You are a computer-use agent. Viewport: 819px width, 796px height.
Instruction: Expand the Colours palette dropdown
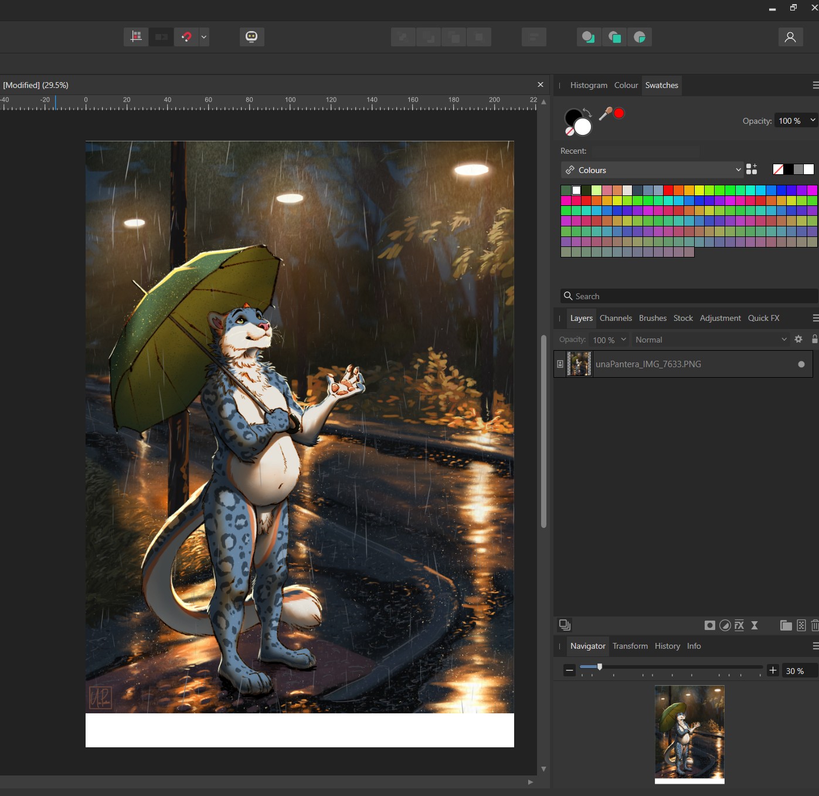pos(738,170)
